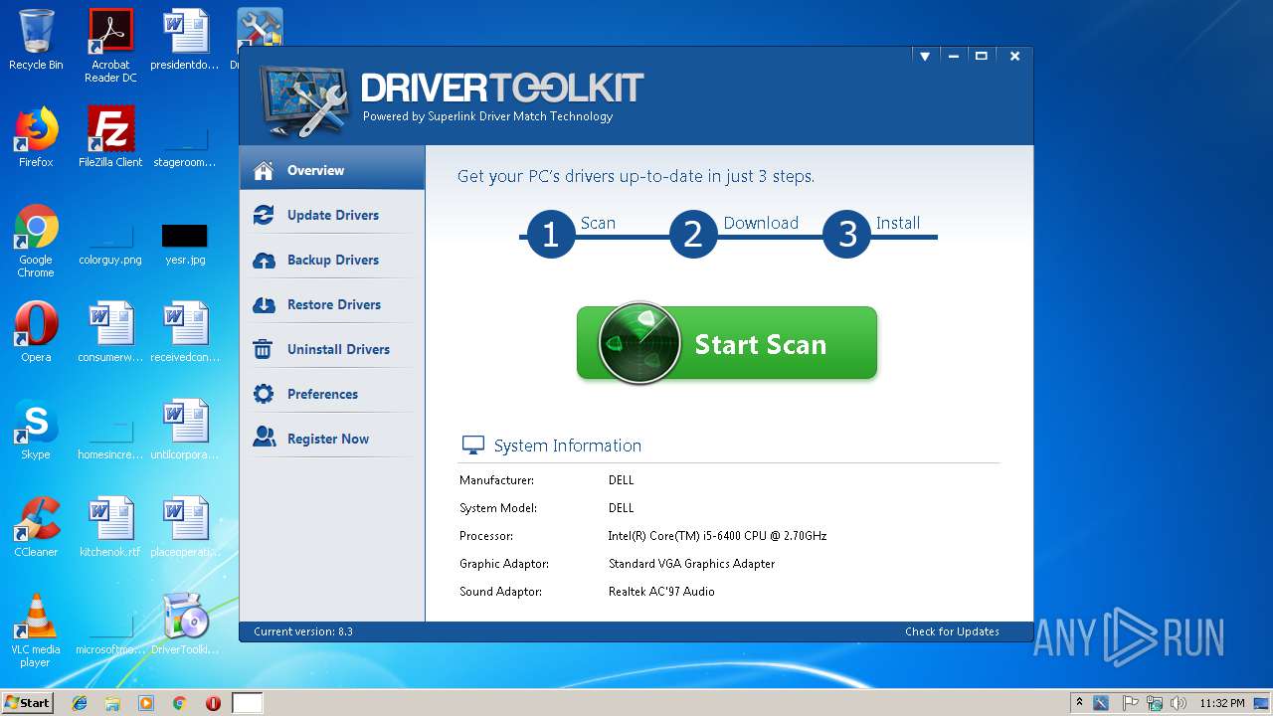
Task: Click the step 3 Install circle
Action: pos(847,234)
